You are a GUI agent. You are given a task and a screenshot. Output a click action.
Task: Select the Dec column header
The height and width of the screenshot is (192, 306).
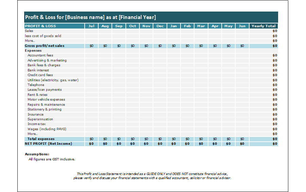(x=160, y=26)
